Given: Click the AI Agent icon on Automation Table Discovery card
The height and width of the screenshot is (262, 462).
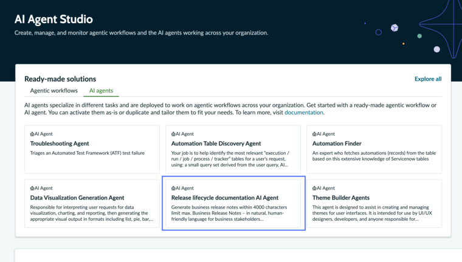Looking at the screenshot, I should [173, 134].
